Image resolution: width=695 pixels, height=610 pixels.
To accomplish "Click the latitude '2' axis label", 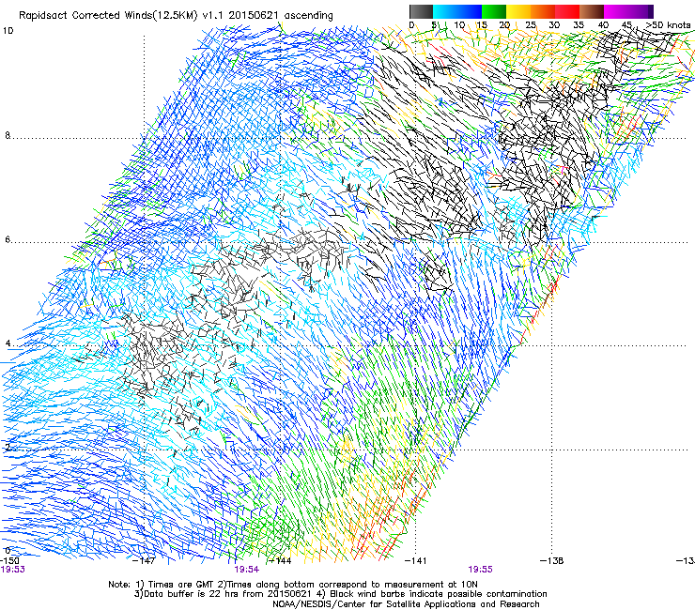I will [8, 447].
